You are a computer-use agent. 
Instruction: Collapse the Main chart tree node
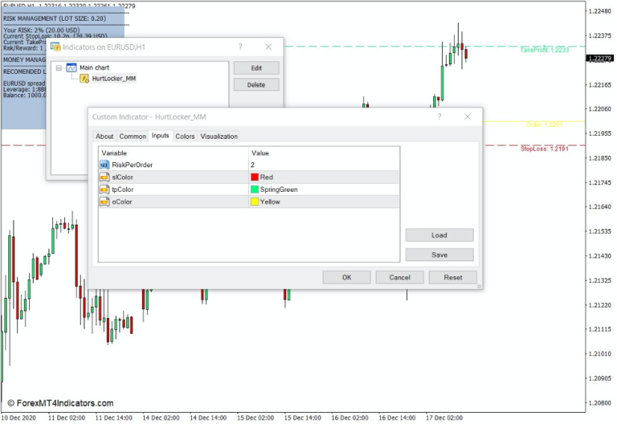click(x=59, y=68)
